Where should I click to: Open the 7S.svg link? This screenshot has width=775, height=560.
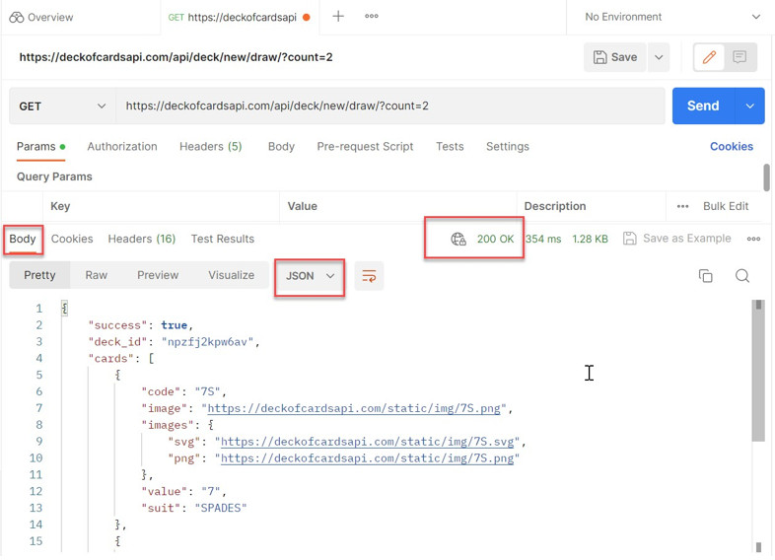coord(367,443)
